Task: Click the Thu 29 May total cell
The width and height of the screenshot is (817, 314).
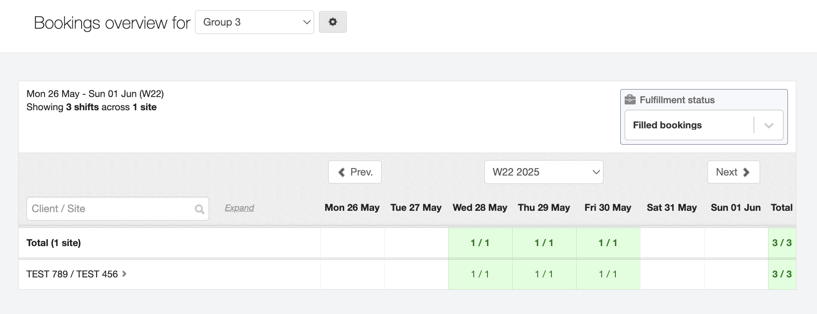Action: point(544,243)
